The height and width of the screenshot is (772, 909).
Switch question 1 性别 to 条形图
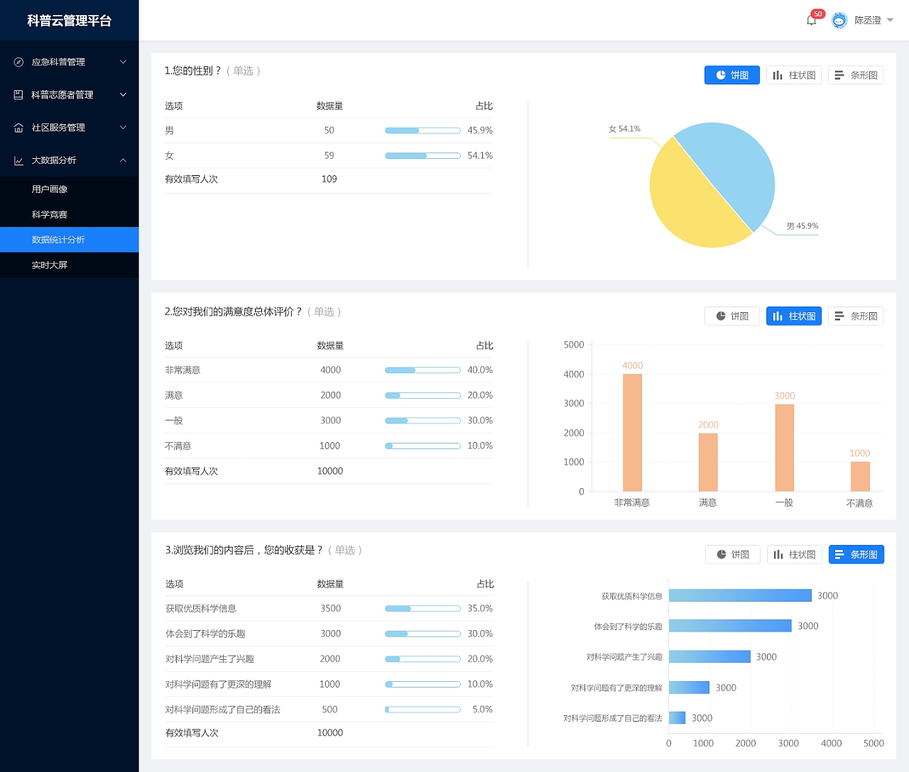point(856,75)
